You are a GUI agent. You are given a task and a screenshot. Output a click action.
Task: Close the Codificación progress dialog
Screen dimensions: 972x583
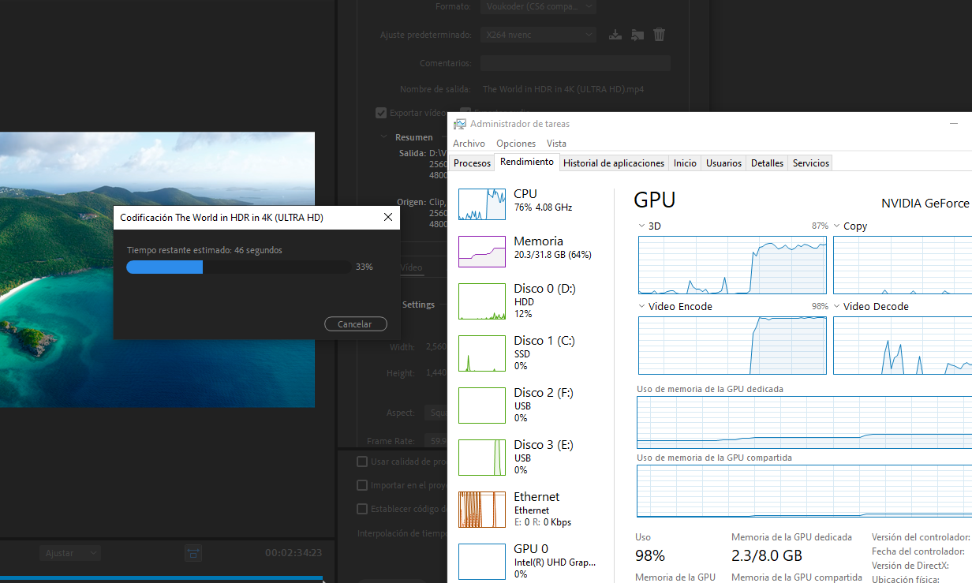point(388,217)
